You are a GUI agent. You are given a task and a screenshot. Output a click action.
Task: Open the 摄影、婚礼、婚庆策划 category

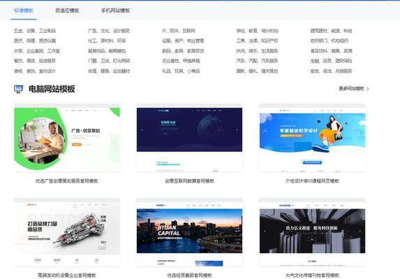257,71
